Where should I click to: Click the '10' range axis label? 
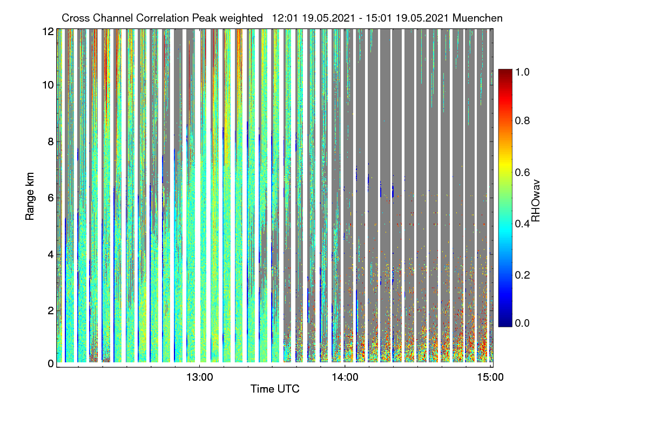pos(48,85)
